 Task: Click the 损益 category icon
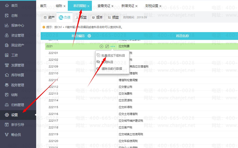coord(109,18)
